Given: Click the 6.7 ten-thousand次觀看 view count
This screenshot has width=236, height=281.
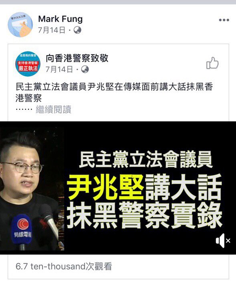Looking at the screenshot, I should click(64, 266).
